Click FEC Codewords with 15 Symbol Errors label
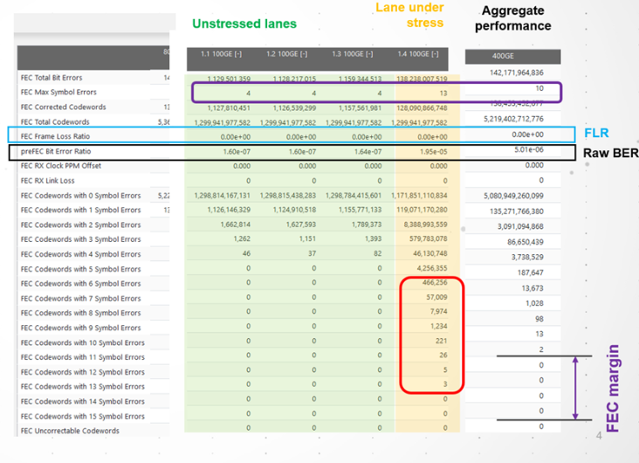 point(83,416)
